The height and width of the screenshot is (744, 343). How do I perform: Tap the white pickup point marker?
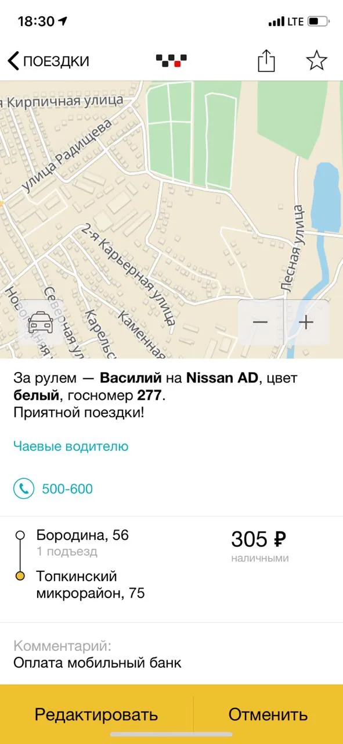20,534
